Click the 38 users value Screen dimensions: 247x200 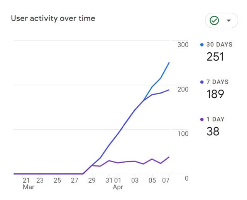click(x=213, y=132)
